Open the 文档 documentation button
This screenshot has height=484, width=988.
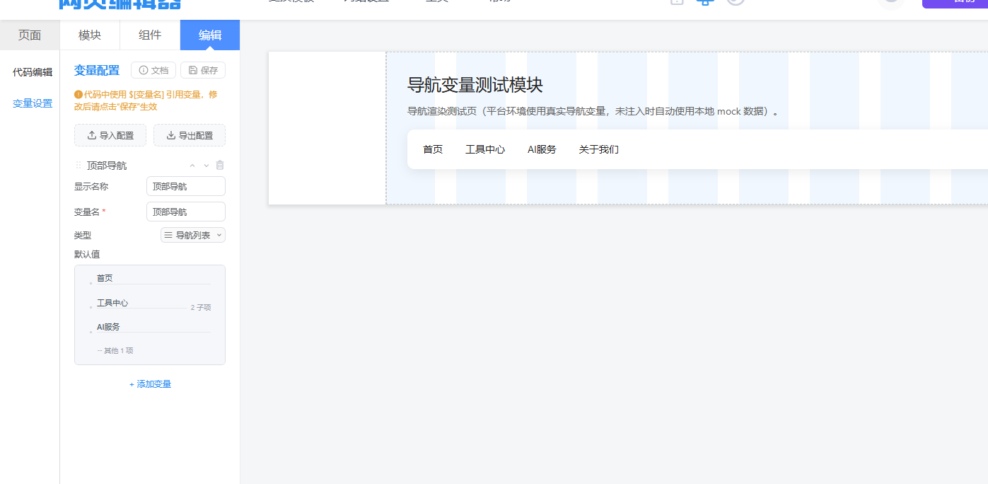153,70
